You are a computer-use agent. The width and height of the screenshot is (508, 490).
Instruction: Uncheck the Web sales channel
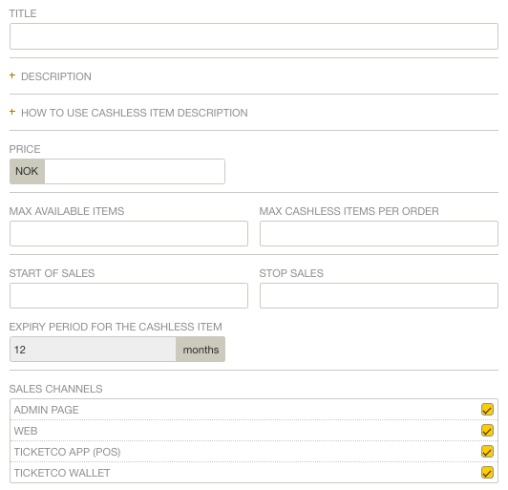click(487, 431)
